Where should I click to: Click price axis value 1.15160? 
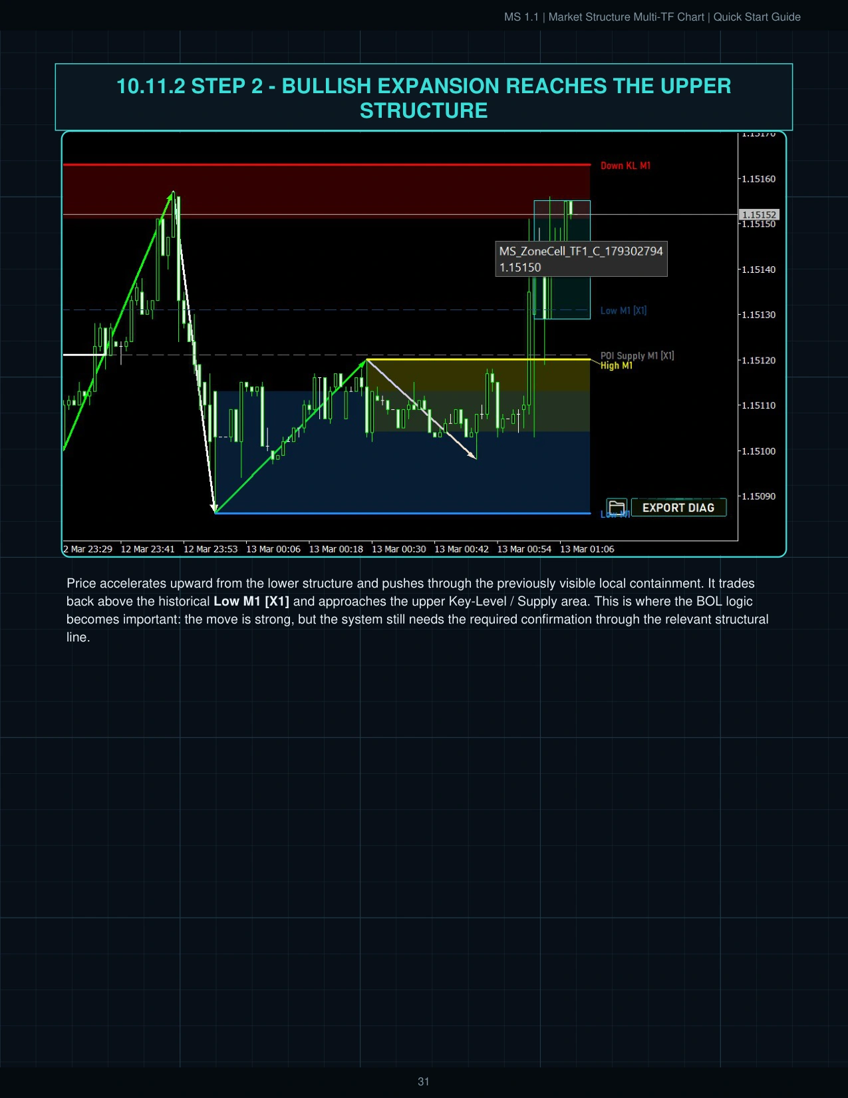759,179
